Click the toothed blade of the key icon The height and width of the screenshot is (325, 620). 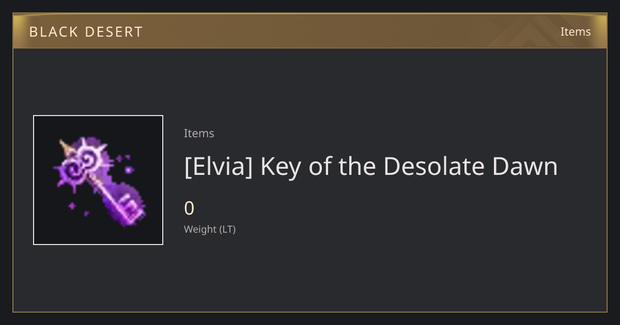pyautogui.click(x=131, y=207)
